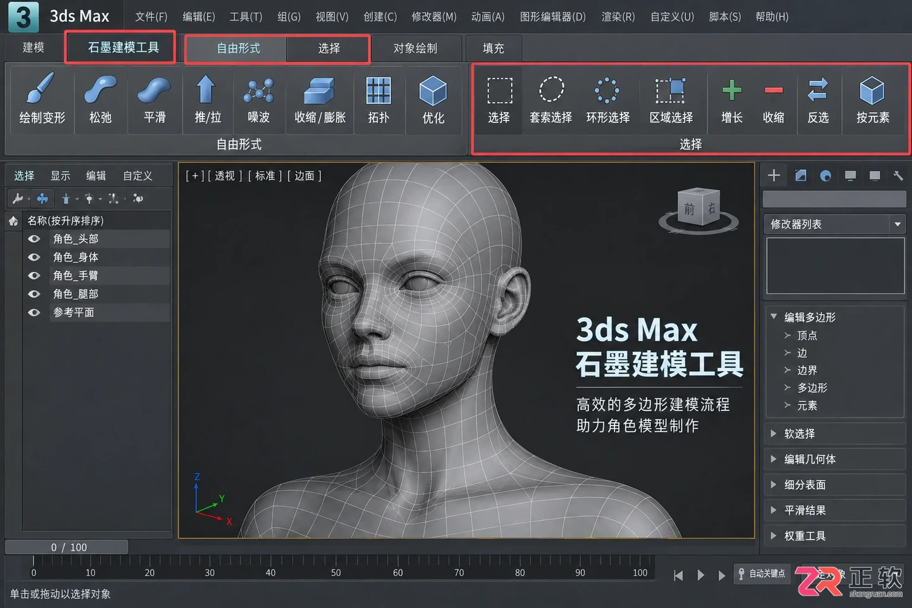Viewport: 912px width, 608px height.
Task: Open the 修改器列表 dropdown
Action: click(835, 224)
